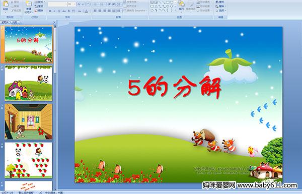Toggle Italic formatting

(54, 11)
